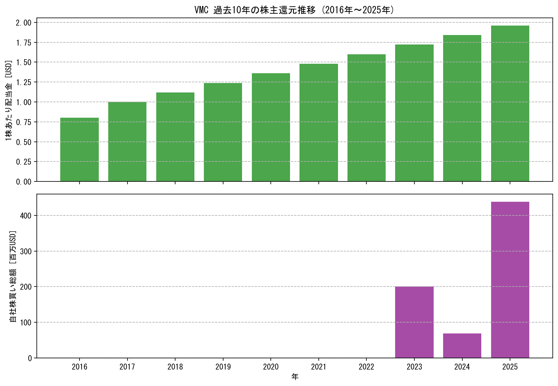Click the 200 tick label on buyback chart

point(26,287)
